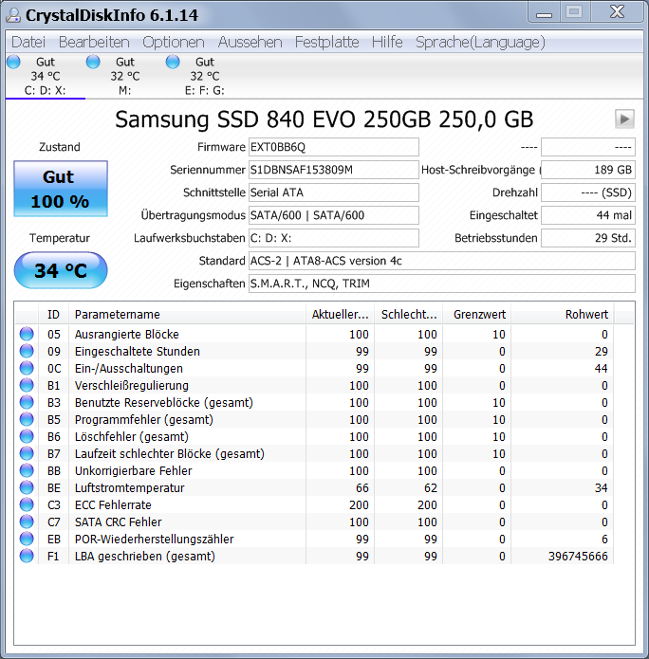Click the raw value 396745666
This screenshot has height=659, width=649.
pos(578,556)
